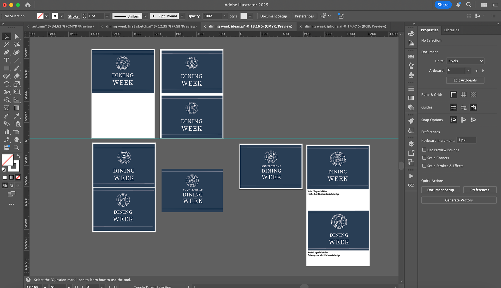The height and width of the screenshot is (288, 501).
Task: Select the Direct Selection tool
Action: [x=16, y=36]
